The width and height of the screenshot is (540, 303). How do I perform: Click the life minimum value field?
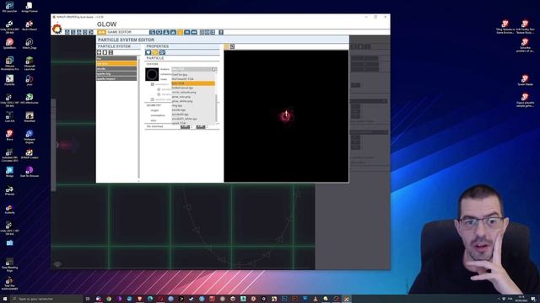pos(185,127)
